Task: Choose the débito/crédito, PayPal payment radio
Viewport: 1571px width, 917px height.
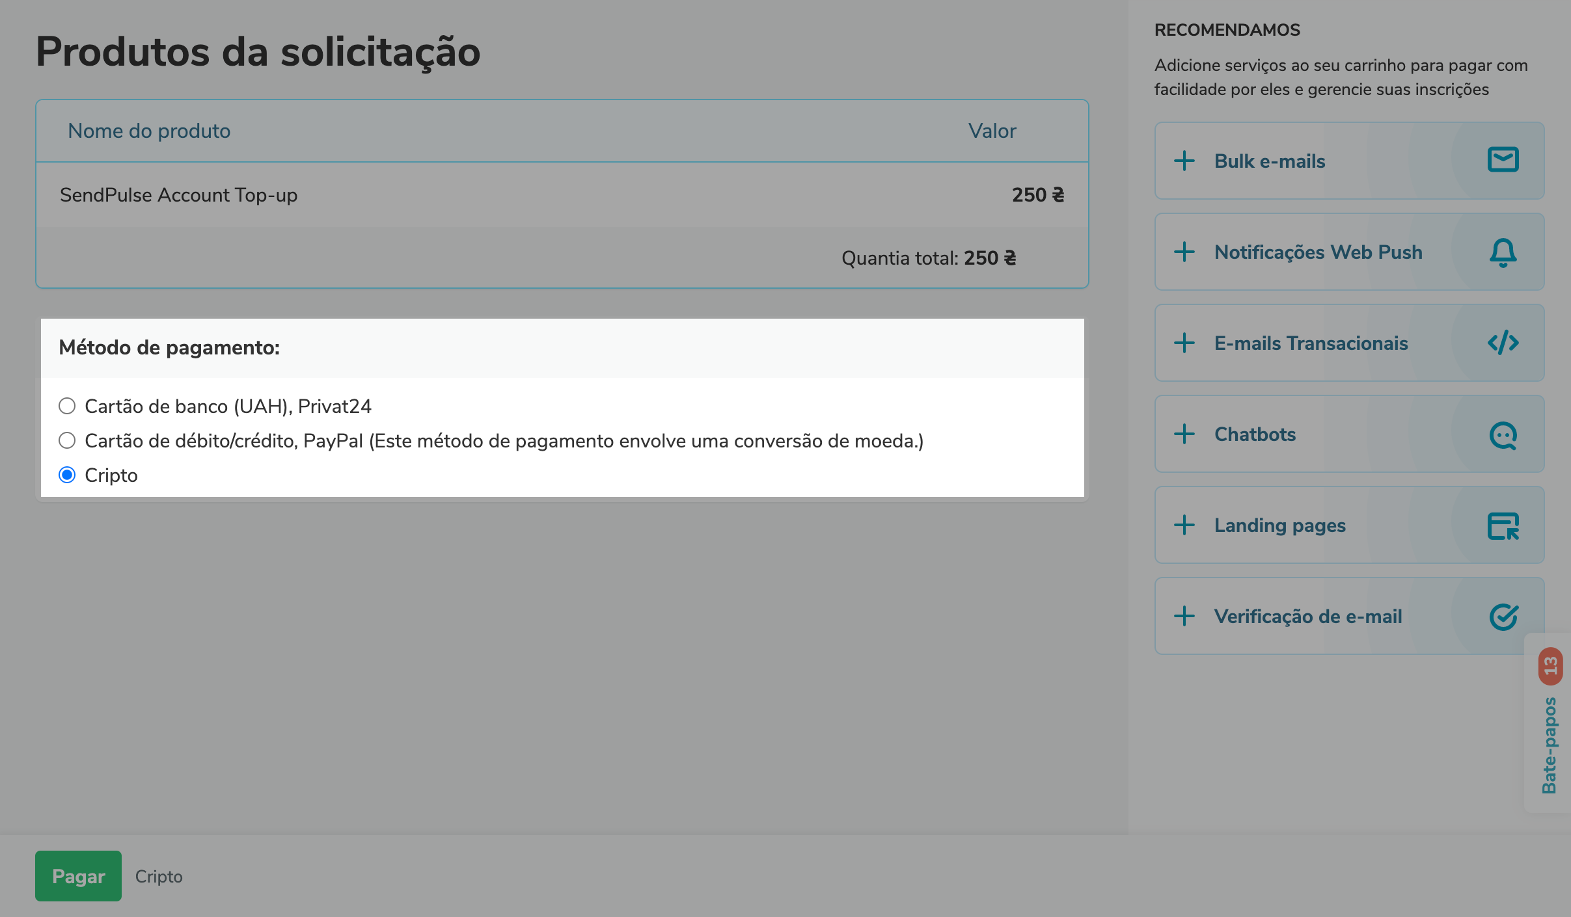Action: coord(67,441)
